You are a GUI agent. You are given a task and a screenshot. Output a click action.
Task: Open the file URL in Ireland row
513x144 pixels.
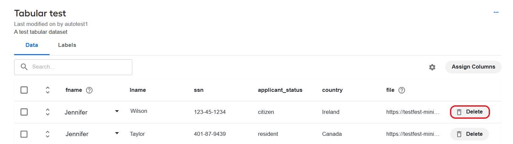click(x=413, y=112)
